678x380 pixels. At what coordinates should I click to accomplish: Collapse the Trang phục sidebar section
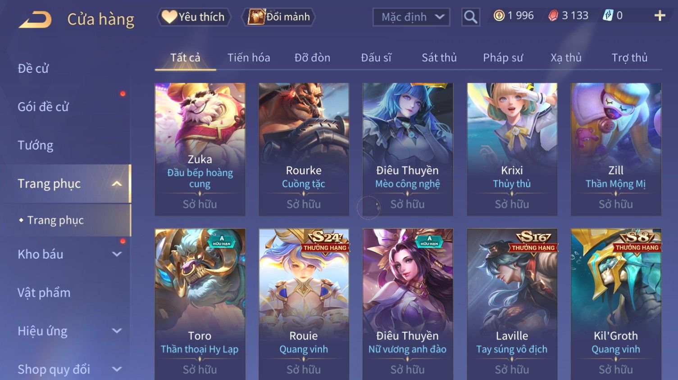click(117, 183)
